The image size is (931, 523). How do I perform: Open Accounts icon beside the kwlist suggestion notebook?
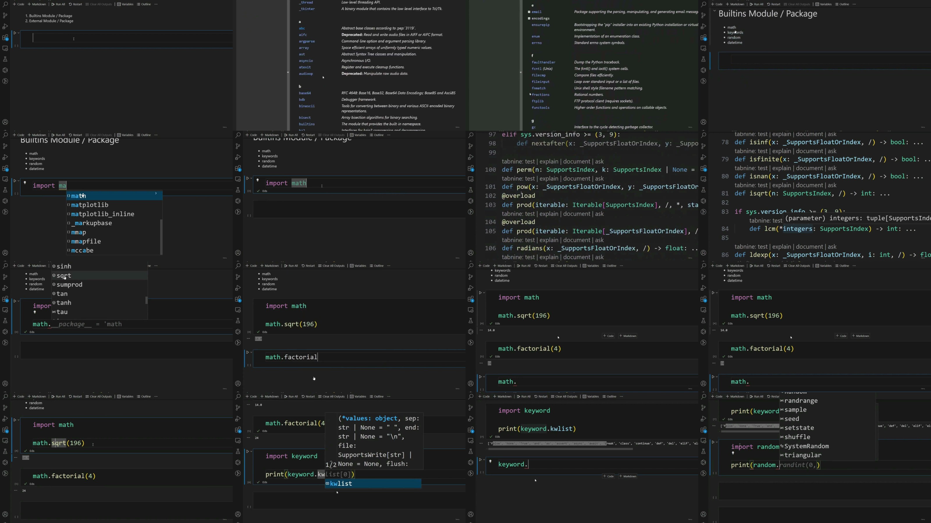click(x=238, y=514)
